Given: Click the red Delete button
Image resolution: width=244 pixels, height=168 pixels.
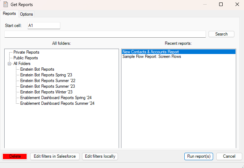Looking at the screenshot, I should [x=15, y=156].
